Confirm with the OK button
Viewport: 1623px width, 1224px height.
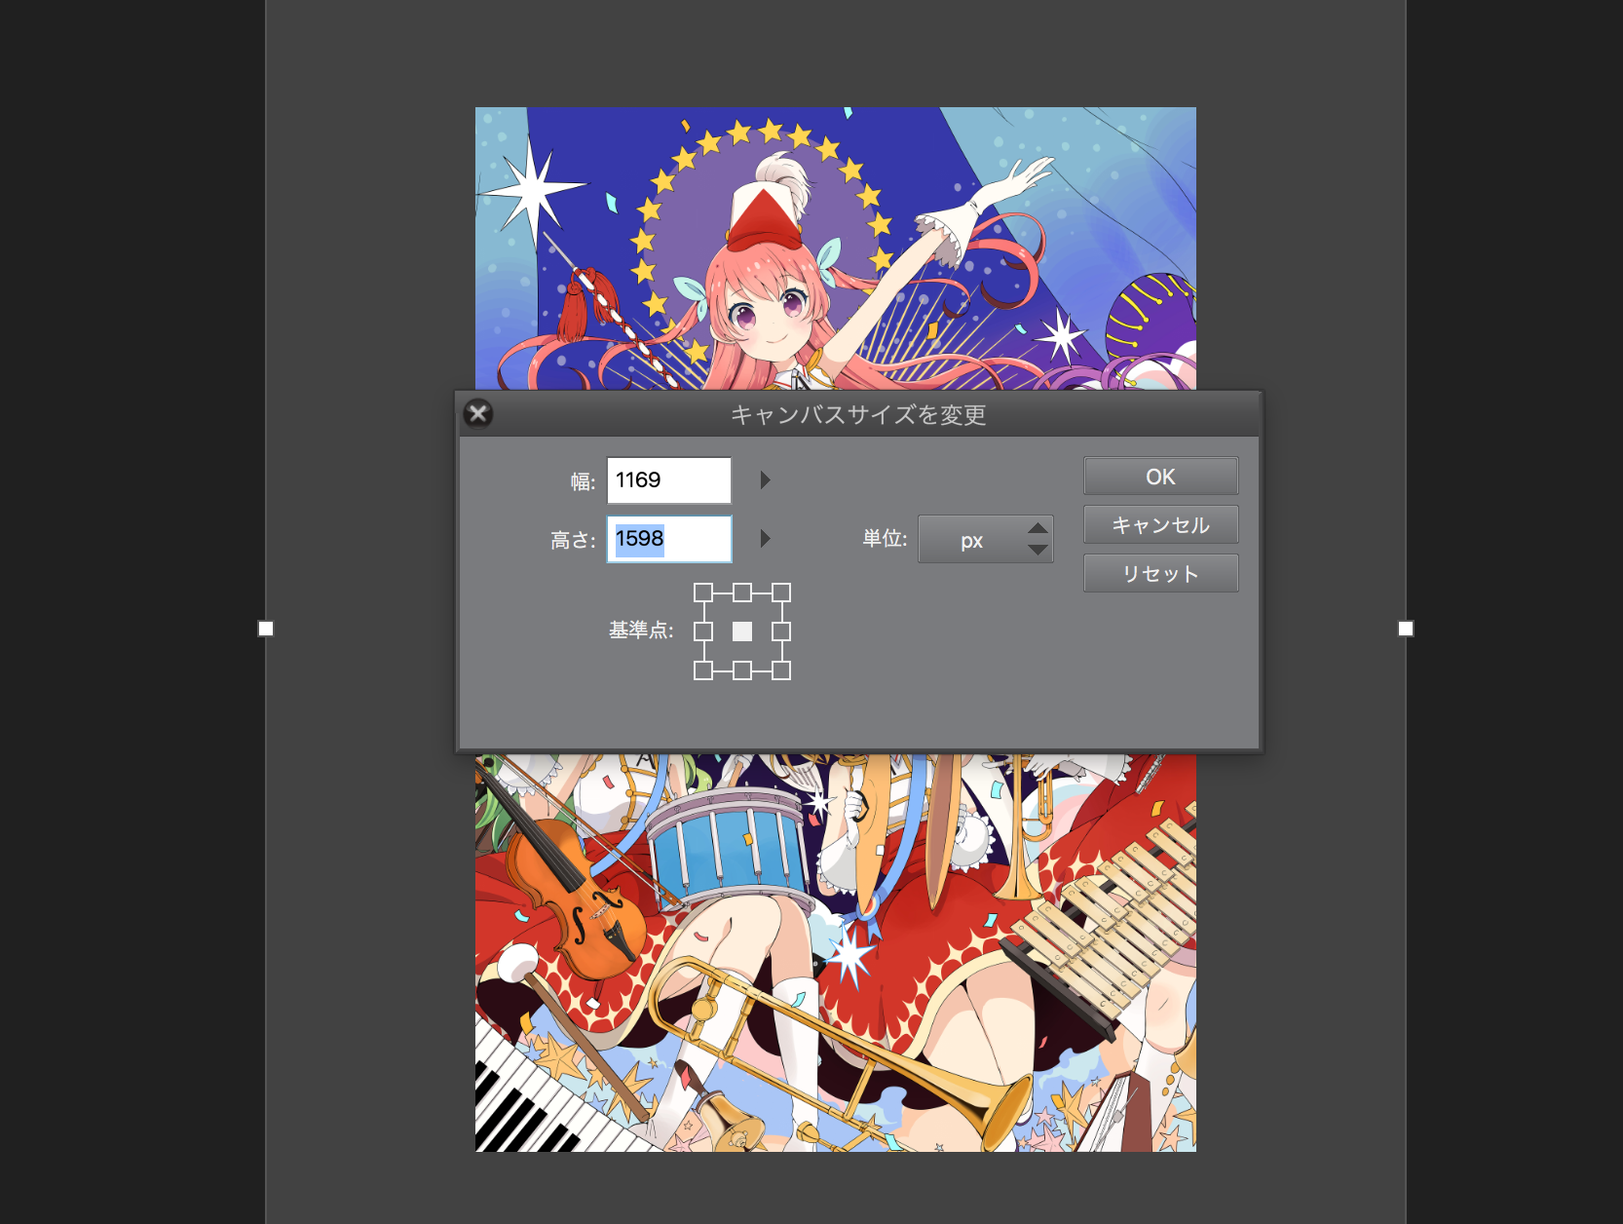click(1161, 477)
